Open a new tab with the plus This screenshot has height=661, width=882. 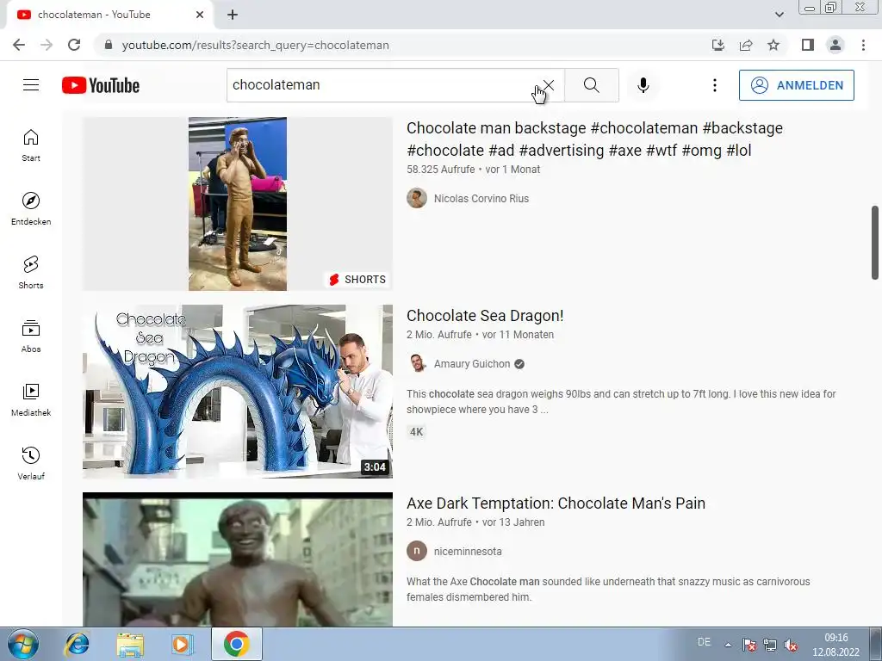coord(233,15)
